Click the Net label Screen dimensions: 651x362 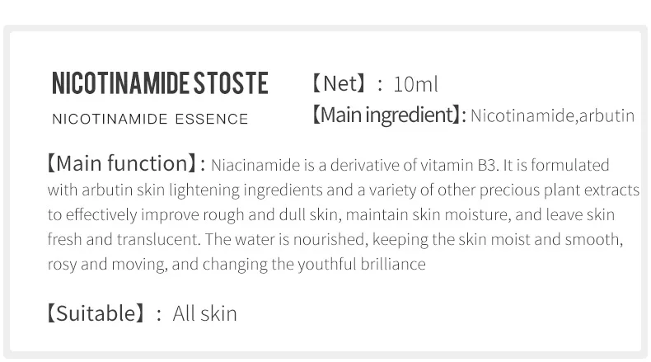340,83
